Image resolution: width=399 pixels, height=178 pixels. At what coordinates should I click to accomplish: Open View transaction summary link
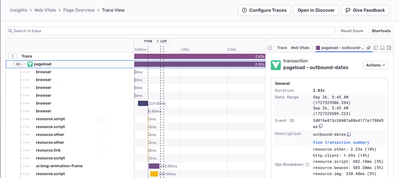click(341, 142)
